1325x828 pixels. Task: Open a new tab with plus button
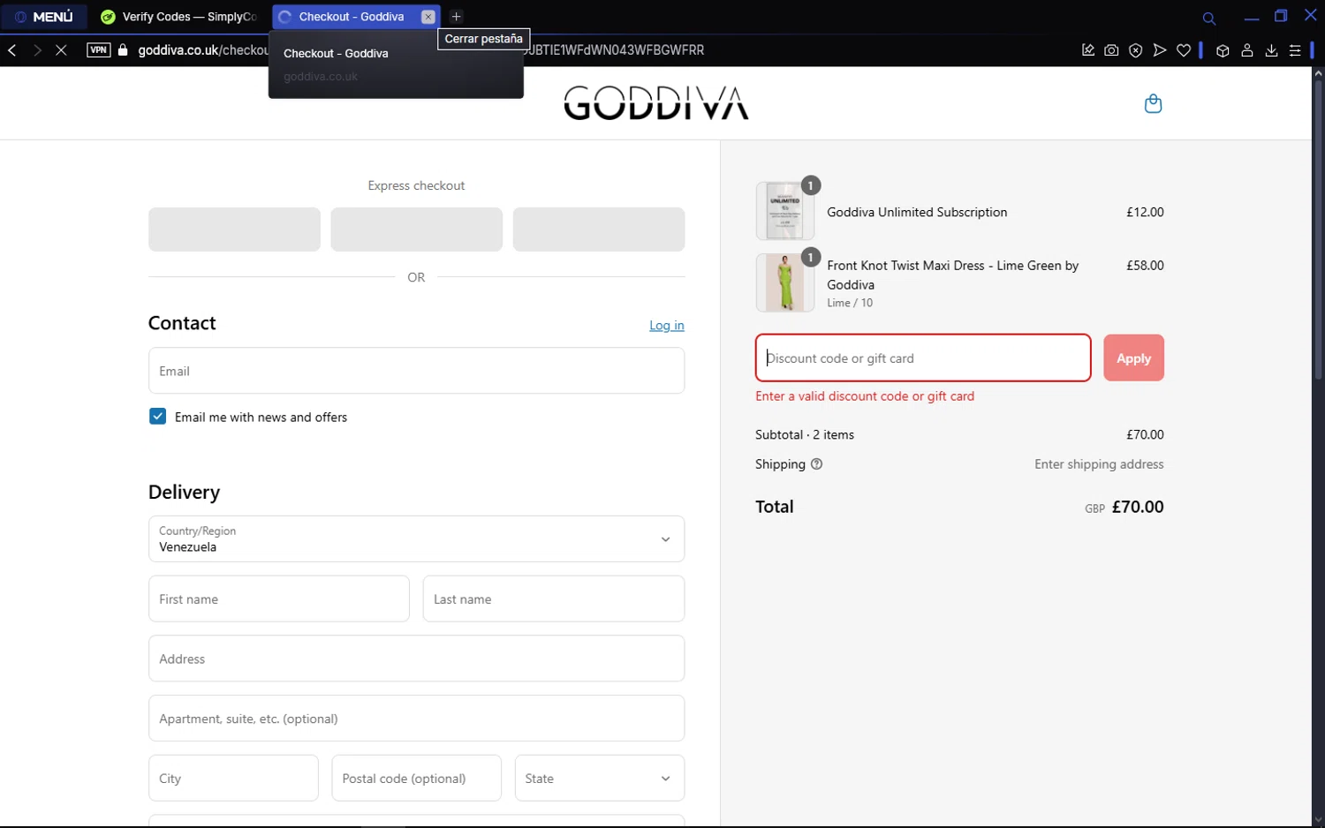tap(457, 17)
